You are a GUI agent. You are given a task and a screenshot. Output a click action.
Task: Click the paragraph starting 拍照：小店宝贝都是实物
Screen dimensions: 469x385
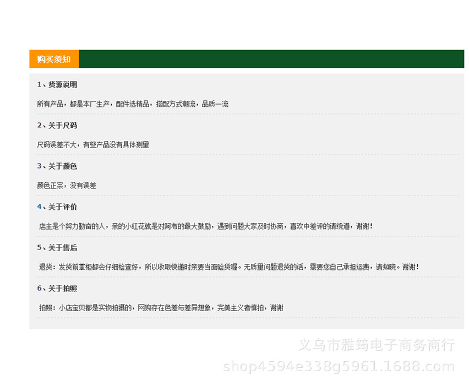[161, 307]
